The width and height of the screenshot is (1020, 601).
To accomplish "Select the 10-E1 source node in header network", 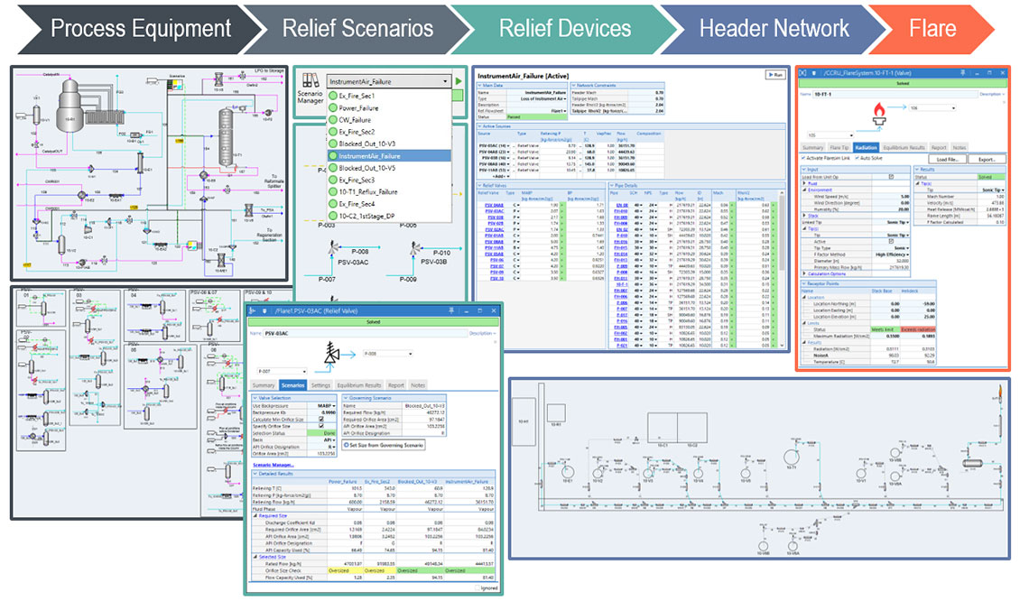I will tap(567, 472).
